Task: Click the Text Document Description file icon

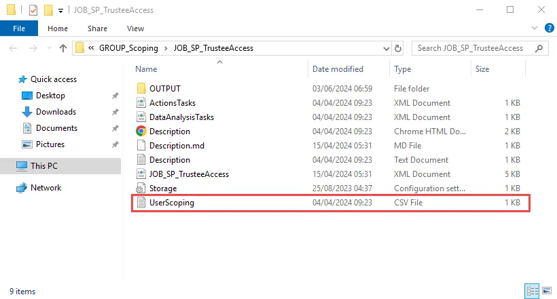Action: click(x=141, y=159)
